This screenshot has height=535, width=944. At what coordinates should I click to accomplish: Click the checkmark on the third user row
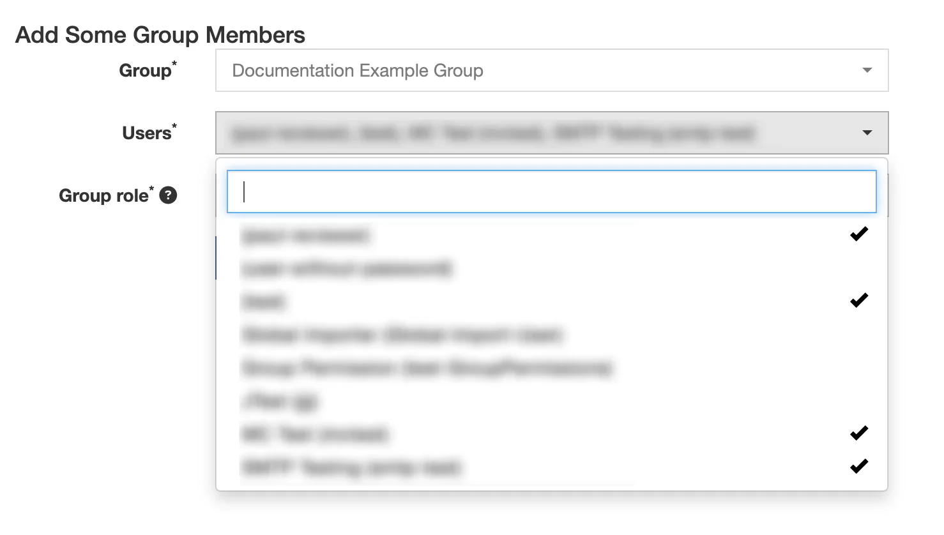(859, 300)
